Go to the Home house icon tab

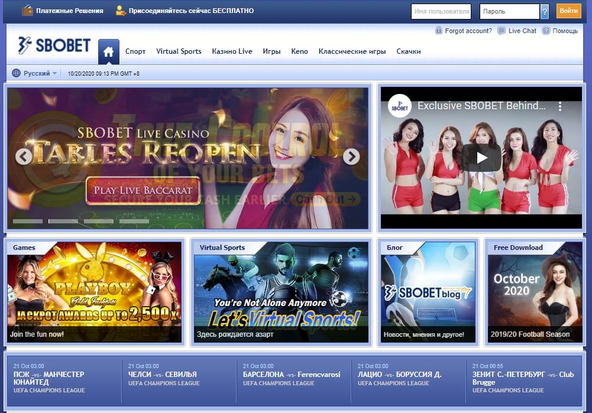(109, 51)
